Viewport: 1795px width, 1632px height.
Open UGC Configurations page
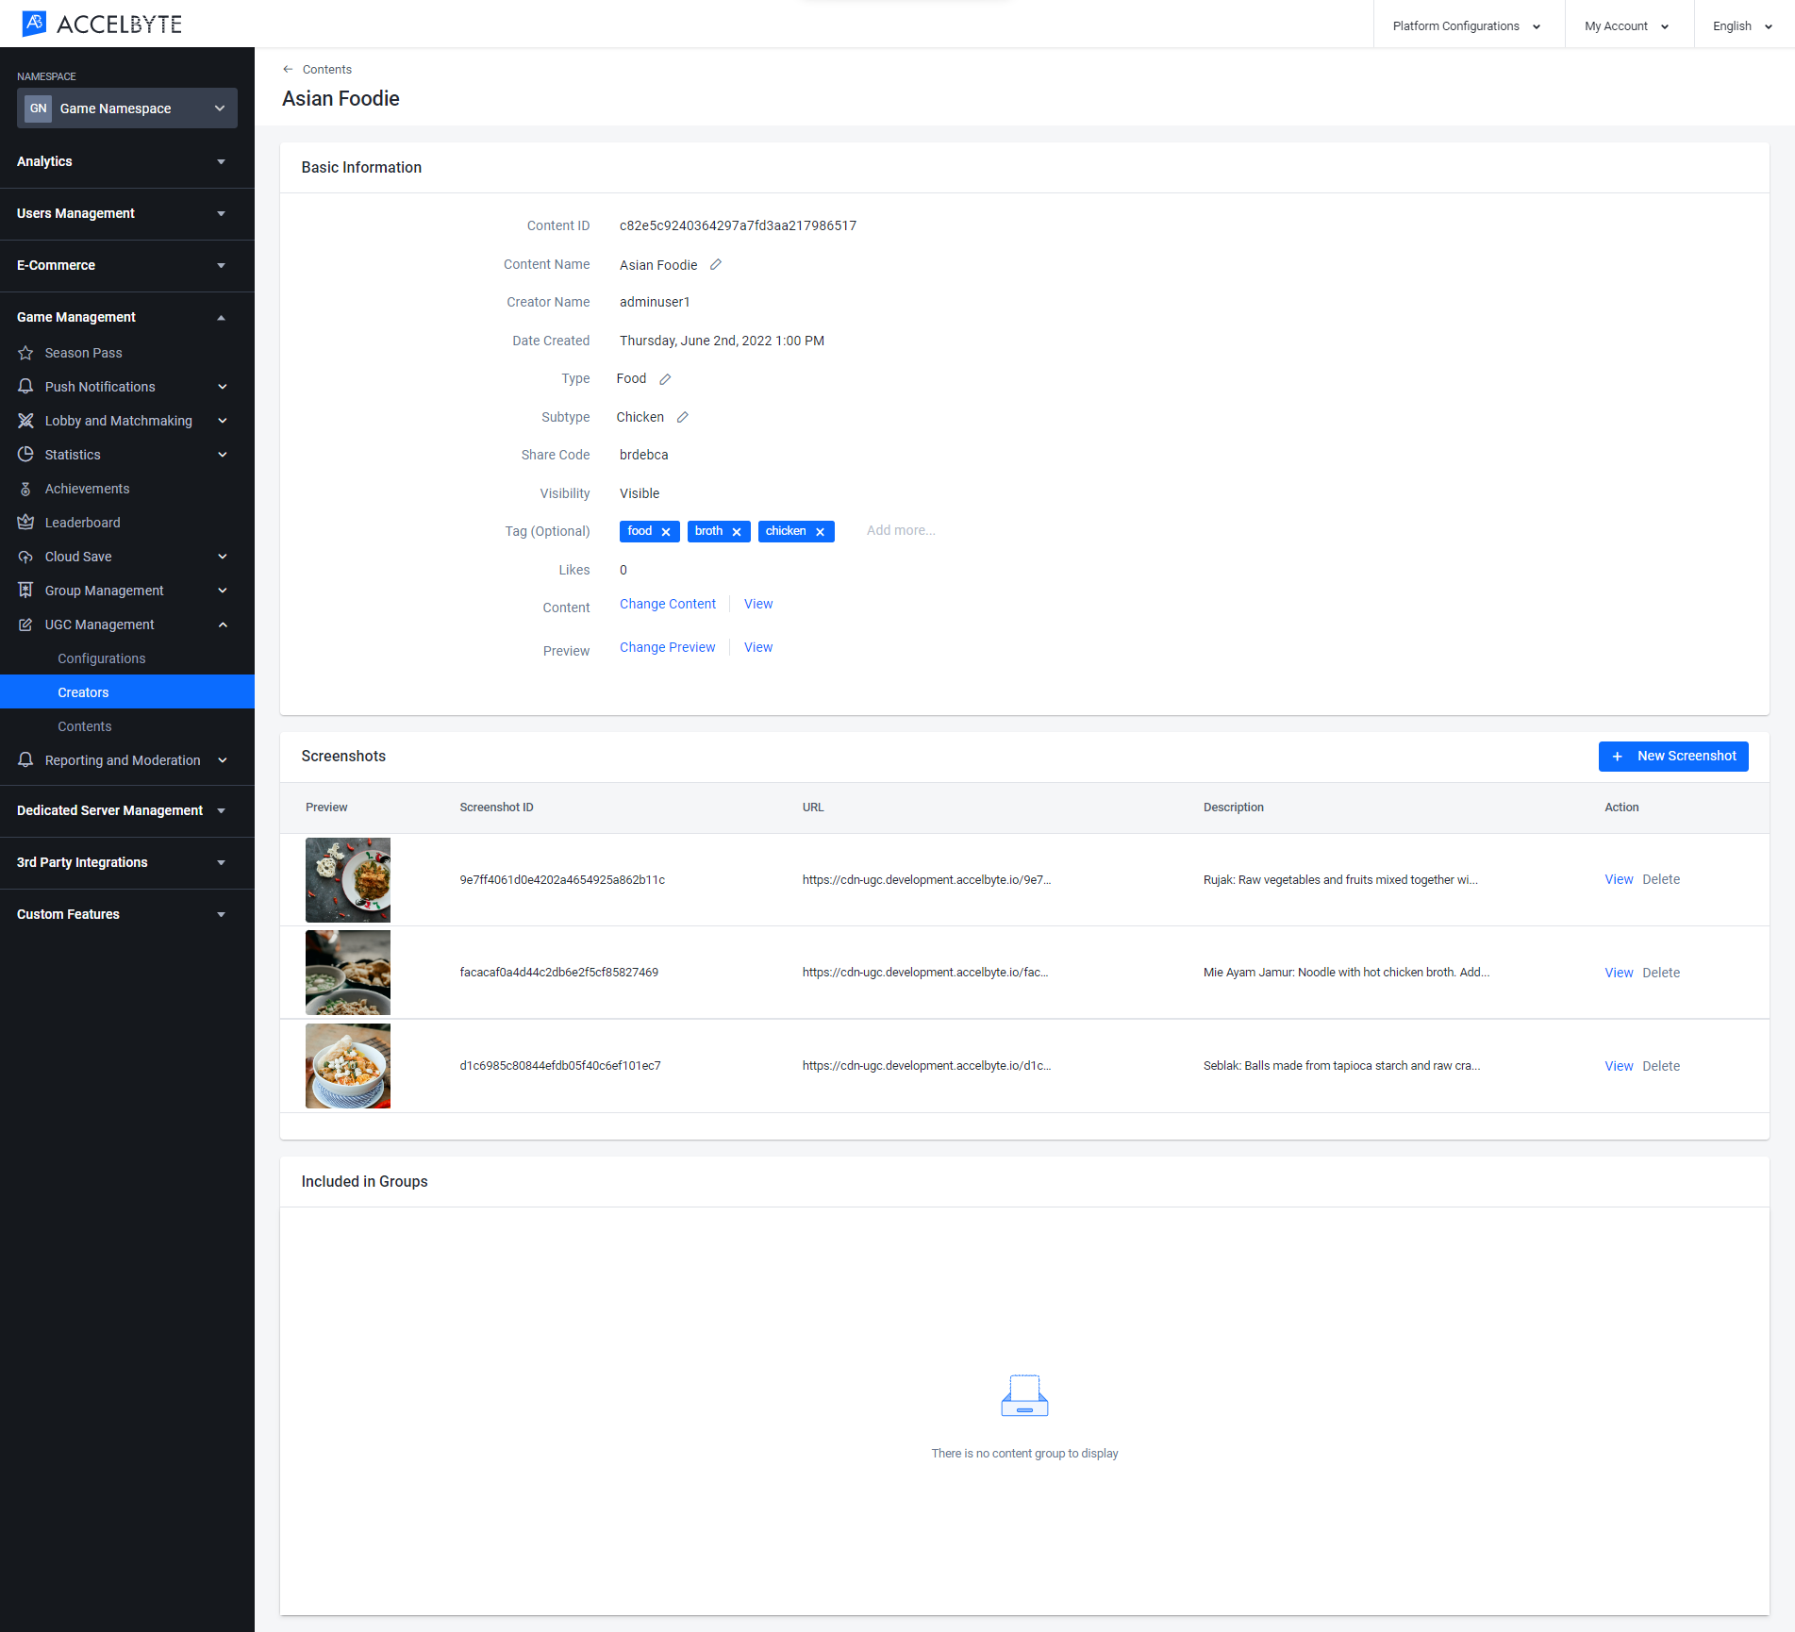click(x=102, y=658)
